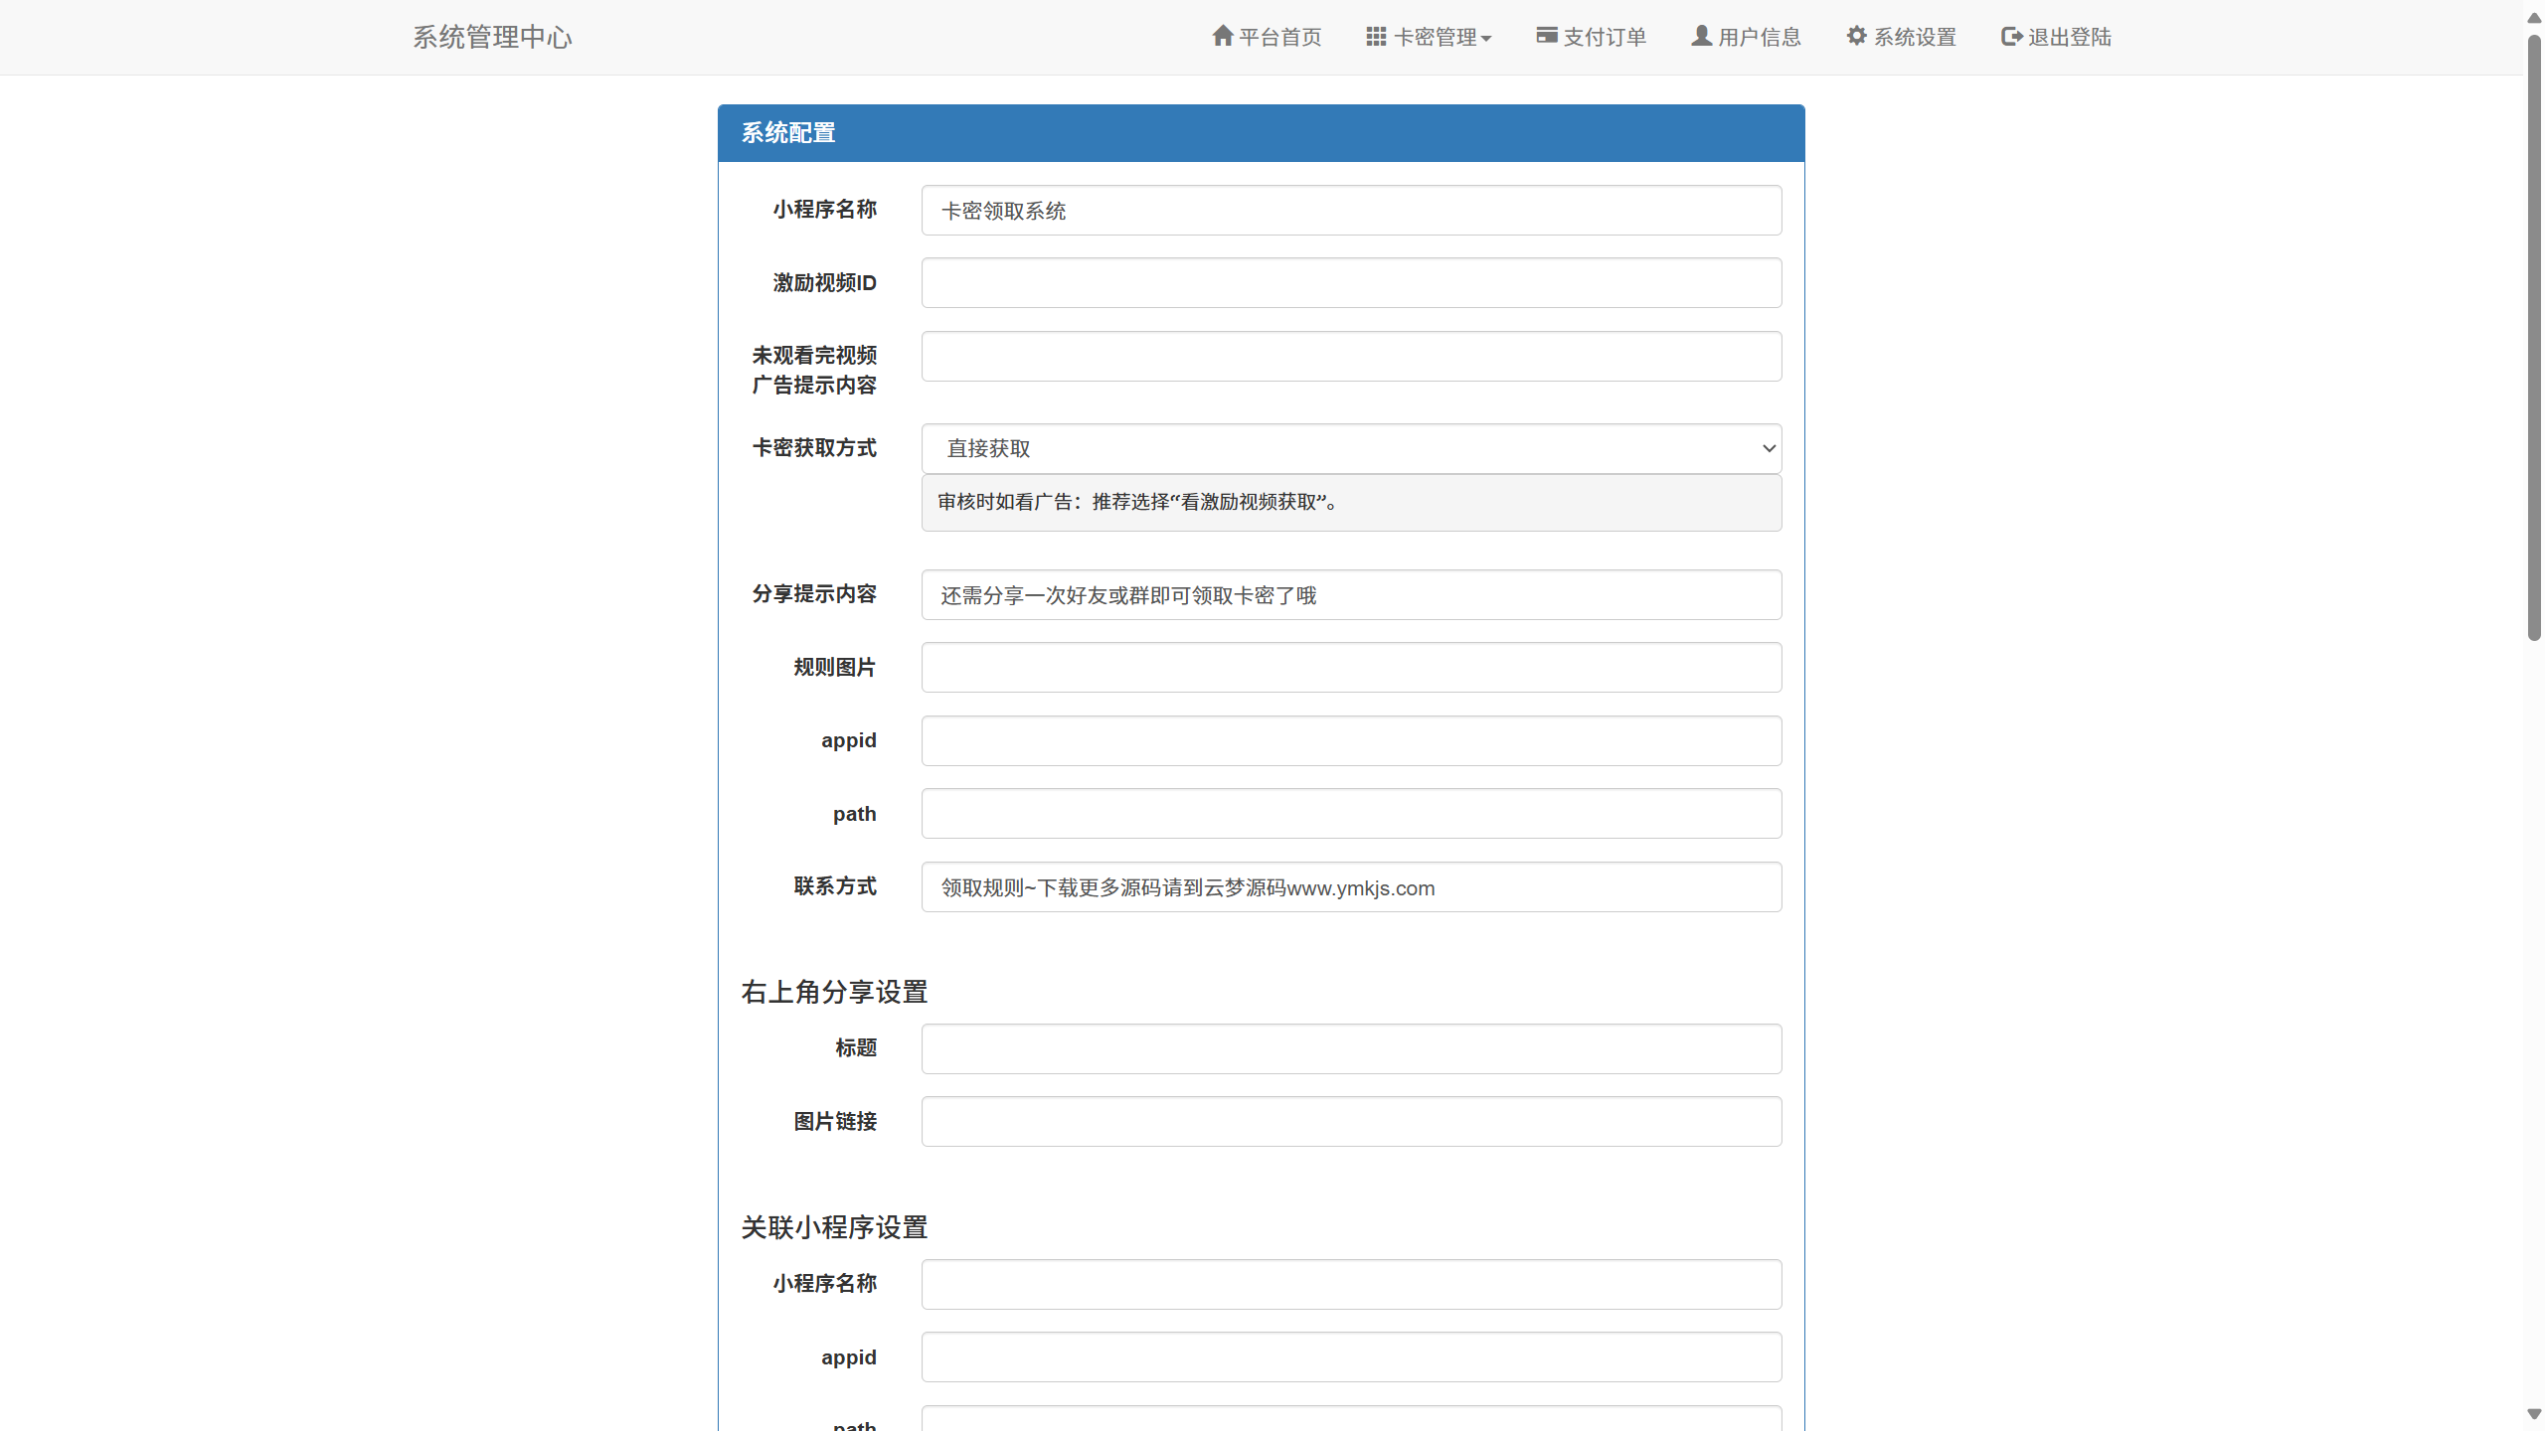Click the logout icon beside 退出登陆
Image resolution: width=2545 pixels, height=1431 pixels.
coord(2012,36)
